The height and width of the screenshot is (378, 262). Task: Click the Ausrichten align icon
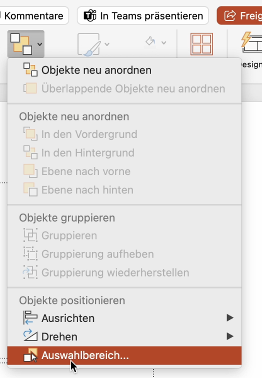tap(30, 318)
